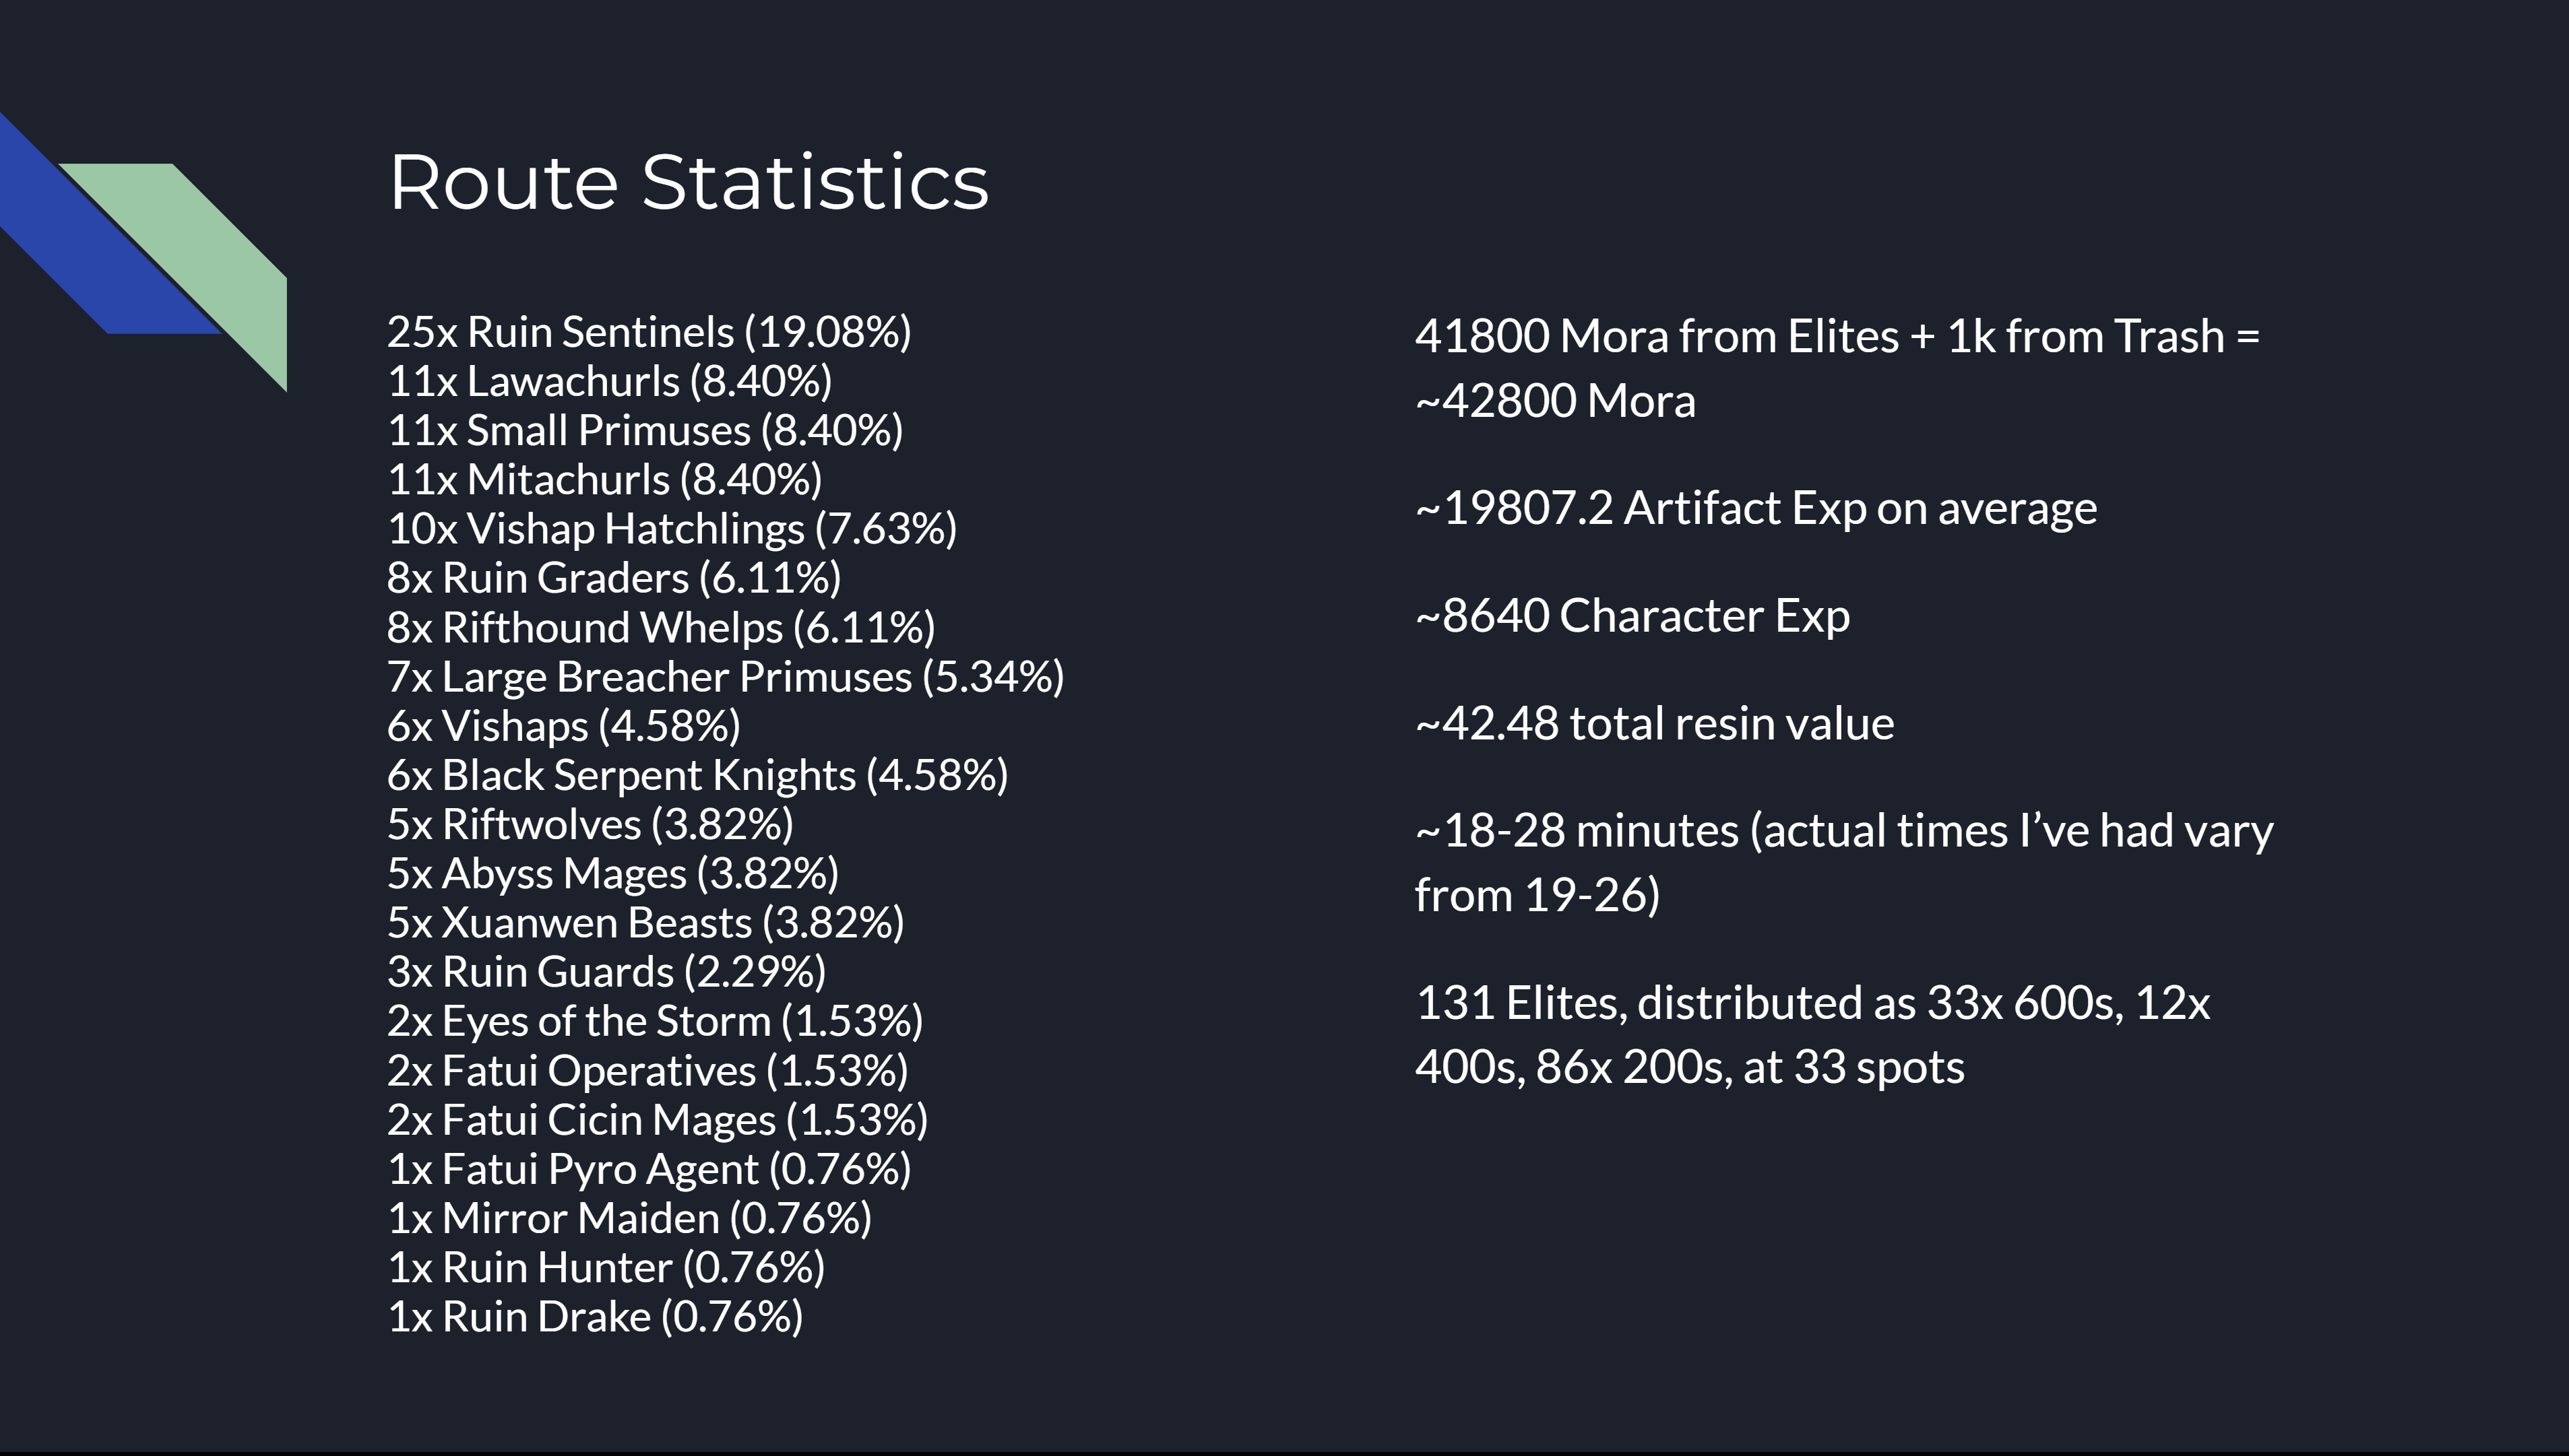Select the 8x Rifthound Whelps line

(x=660, y=627)
